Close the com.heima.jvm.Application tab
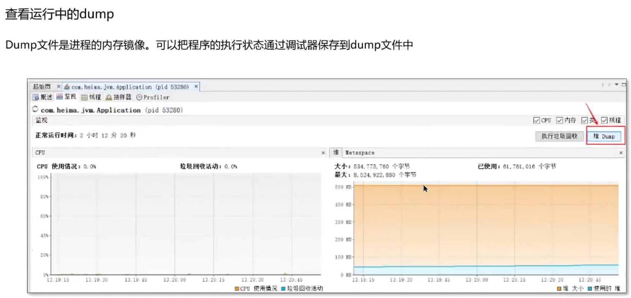 coord(196,87)
